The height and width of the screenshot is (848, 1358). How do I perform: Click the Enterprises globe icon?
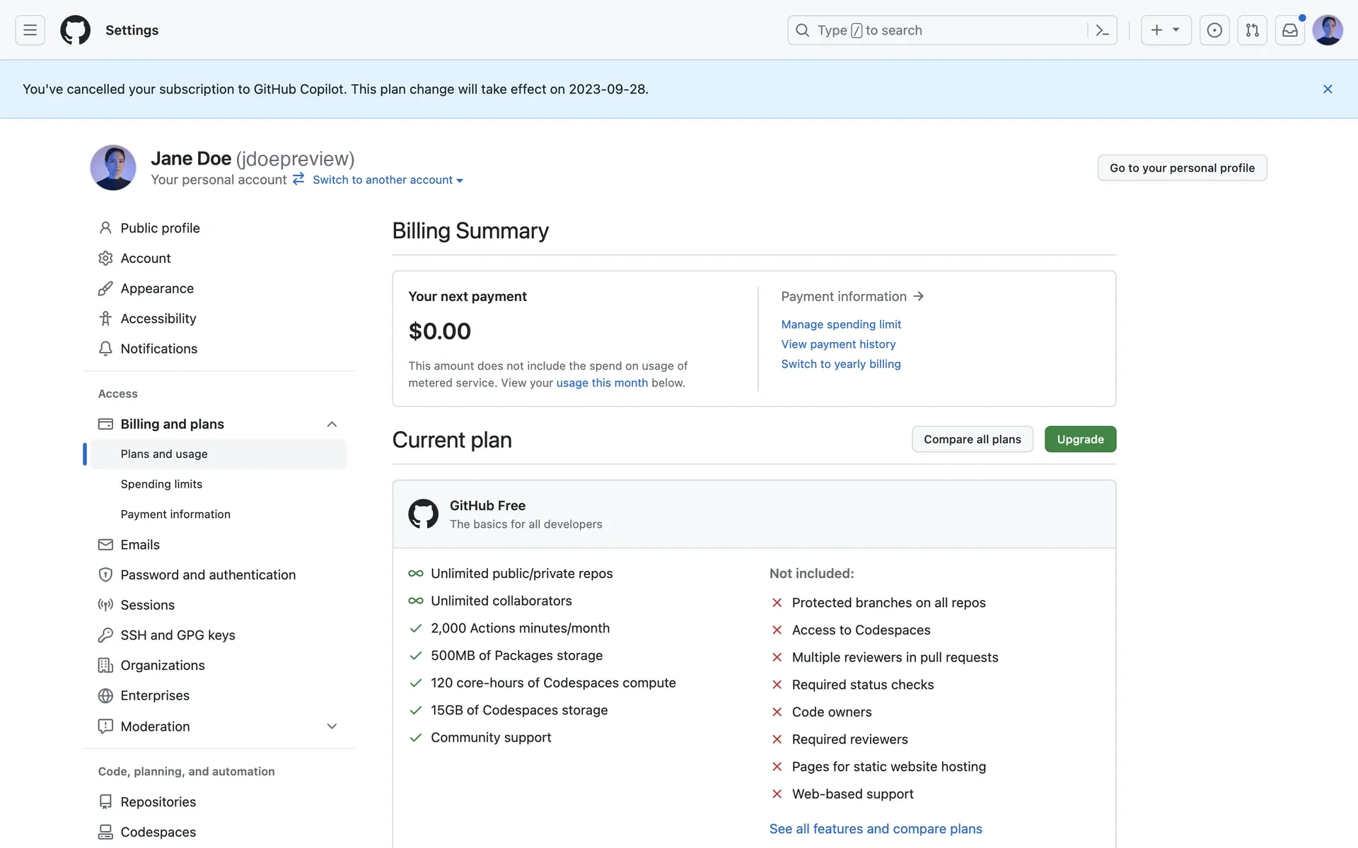105,696
